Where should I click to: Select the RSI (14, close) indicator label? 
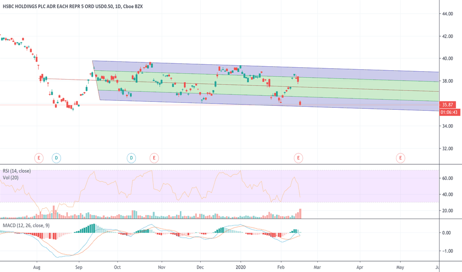(17, 171)
